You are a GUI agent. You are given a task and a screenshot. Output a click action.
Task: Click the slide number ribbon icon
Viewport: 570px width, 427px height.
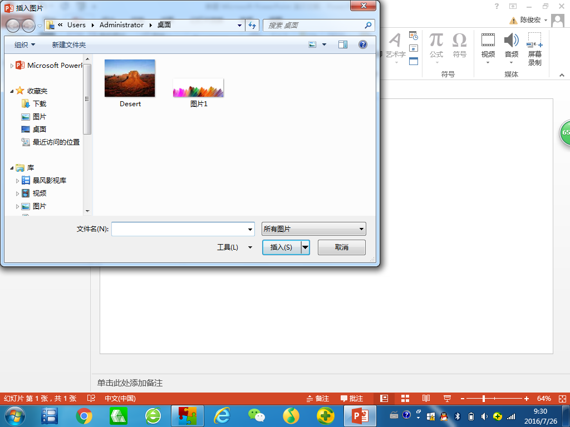tap(414, 48)
